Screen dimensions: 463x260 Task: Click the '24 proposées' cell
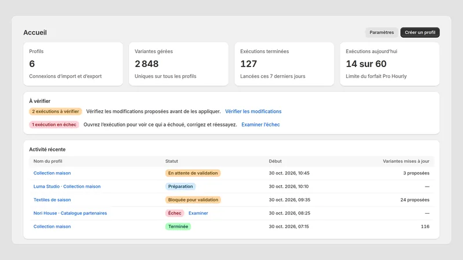tap(415, 200)
